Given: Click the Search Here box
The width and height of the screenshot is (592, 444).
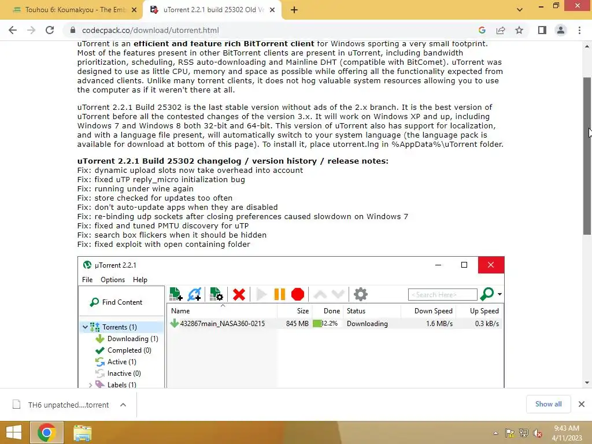Looking at the screenshot, I should pos(442,294).
